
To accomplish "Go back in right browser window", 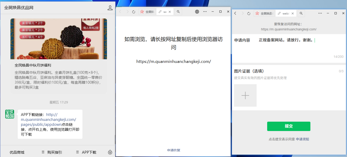I will pos(235,14).
